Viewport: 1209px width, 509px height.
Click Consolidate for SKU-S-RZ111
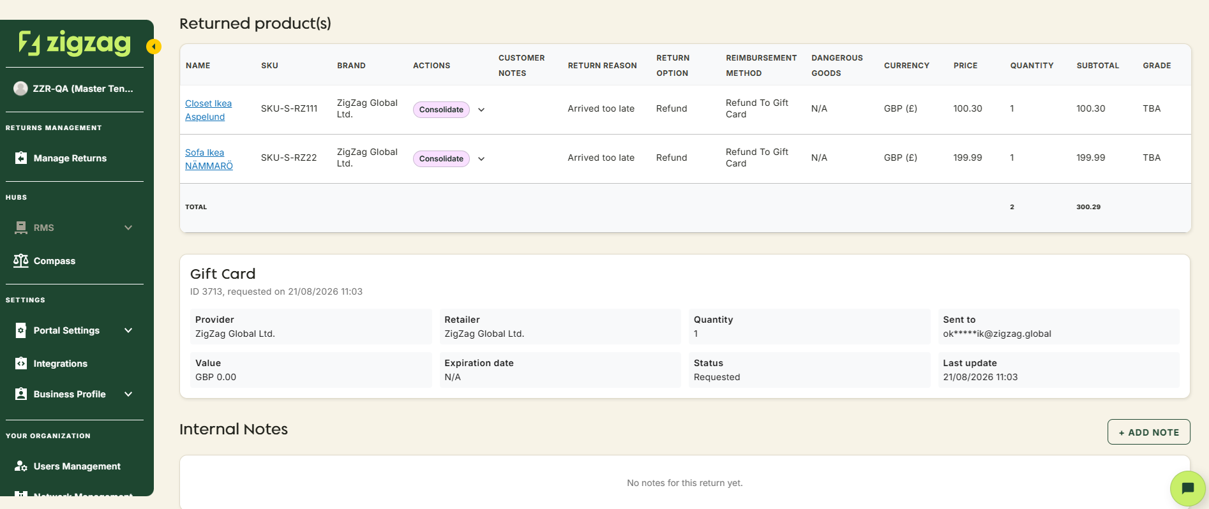coord(441,110)
